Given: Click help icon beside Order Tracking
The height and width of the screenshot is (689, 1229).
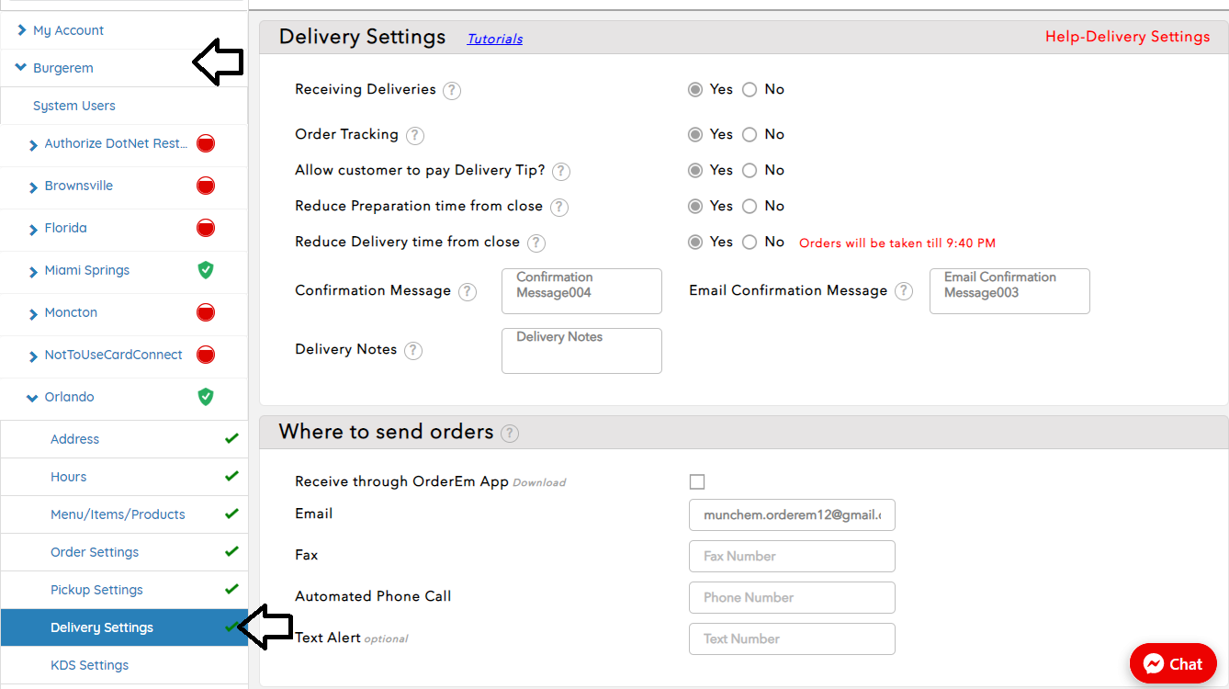Looking at the screenshot, I should pos(415,135).
